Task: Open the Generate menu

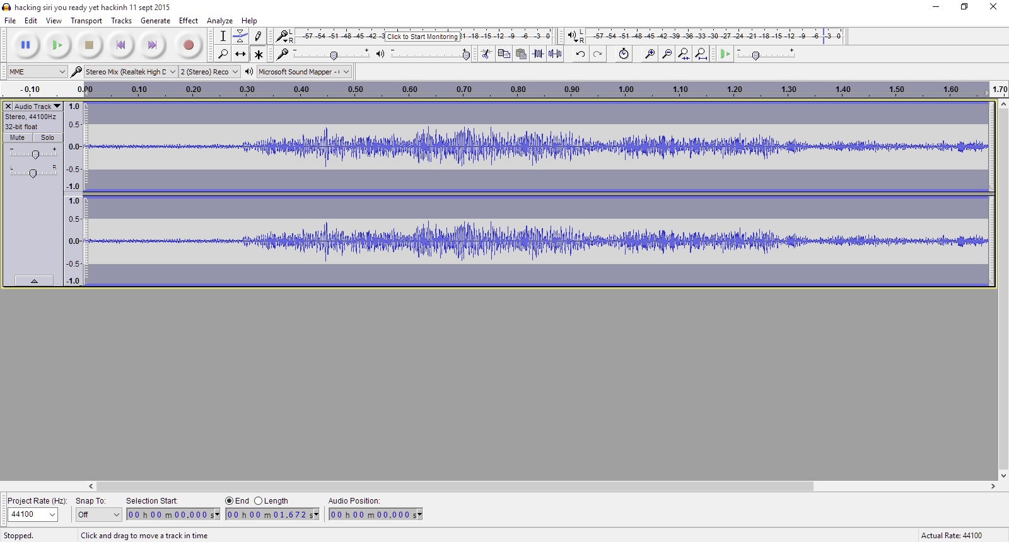Action: point(155,21)
